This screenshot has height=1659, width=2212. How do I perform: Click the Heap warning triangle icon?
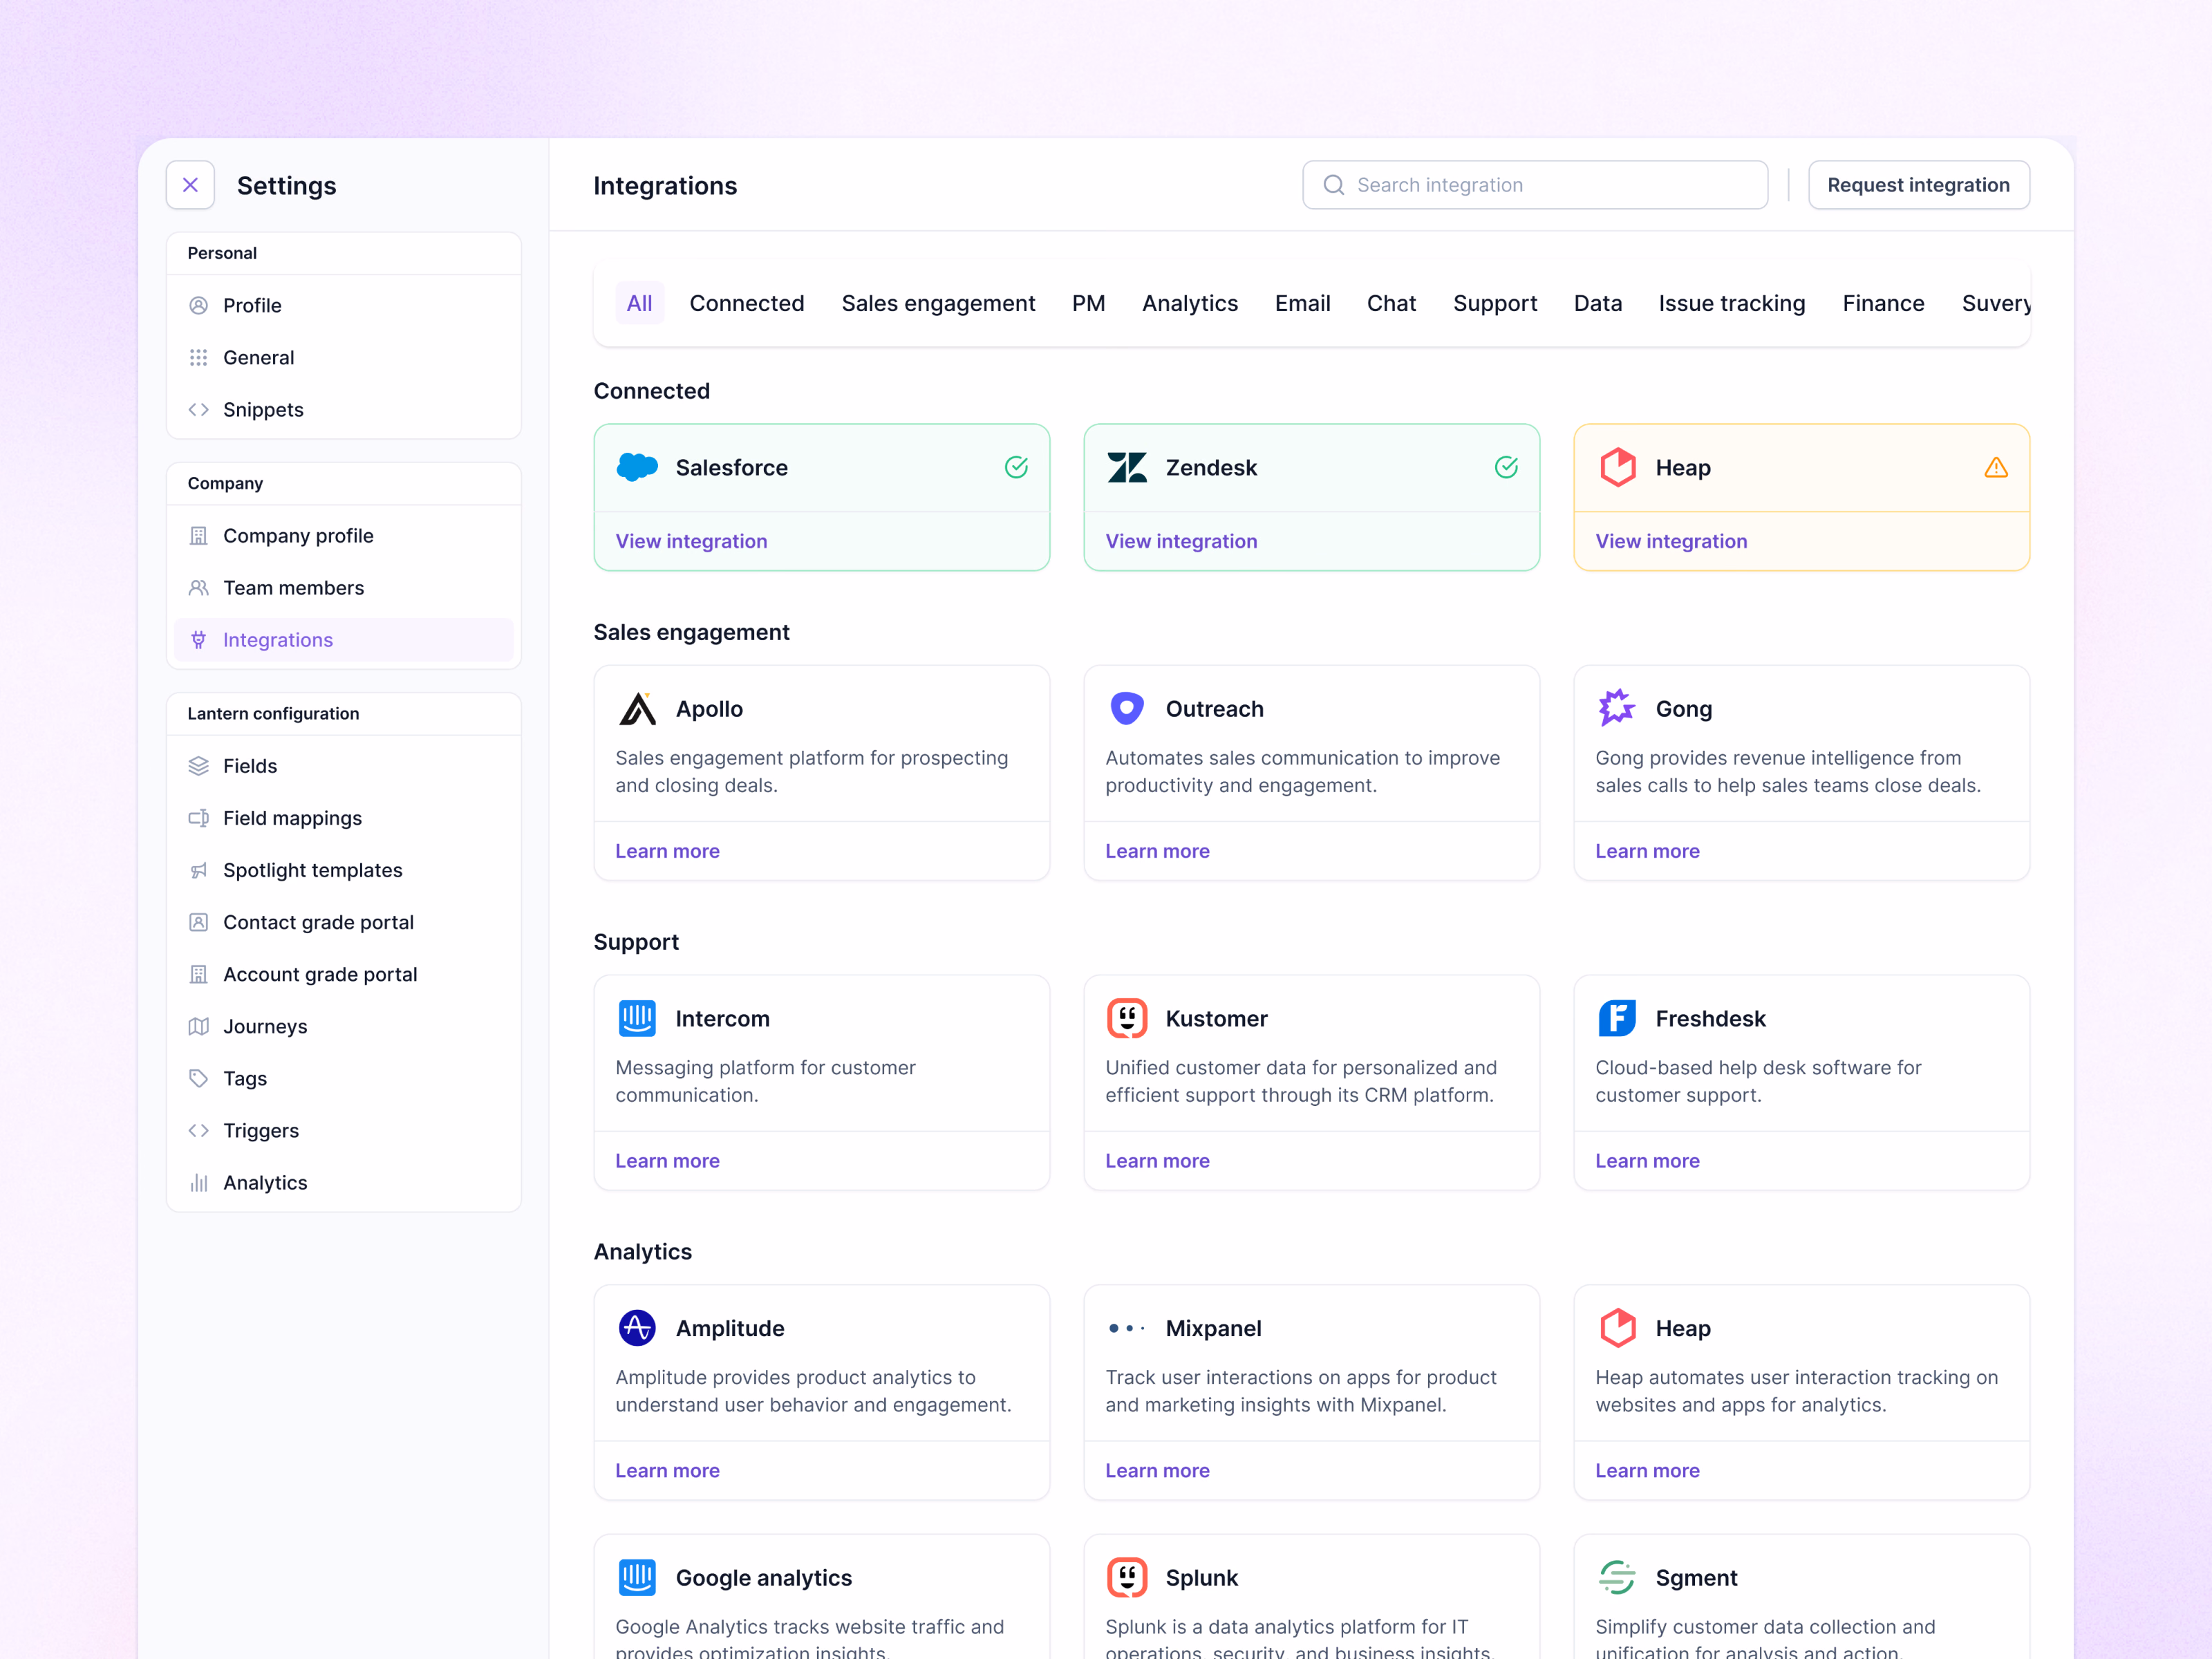point(1995,467)
